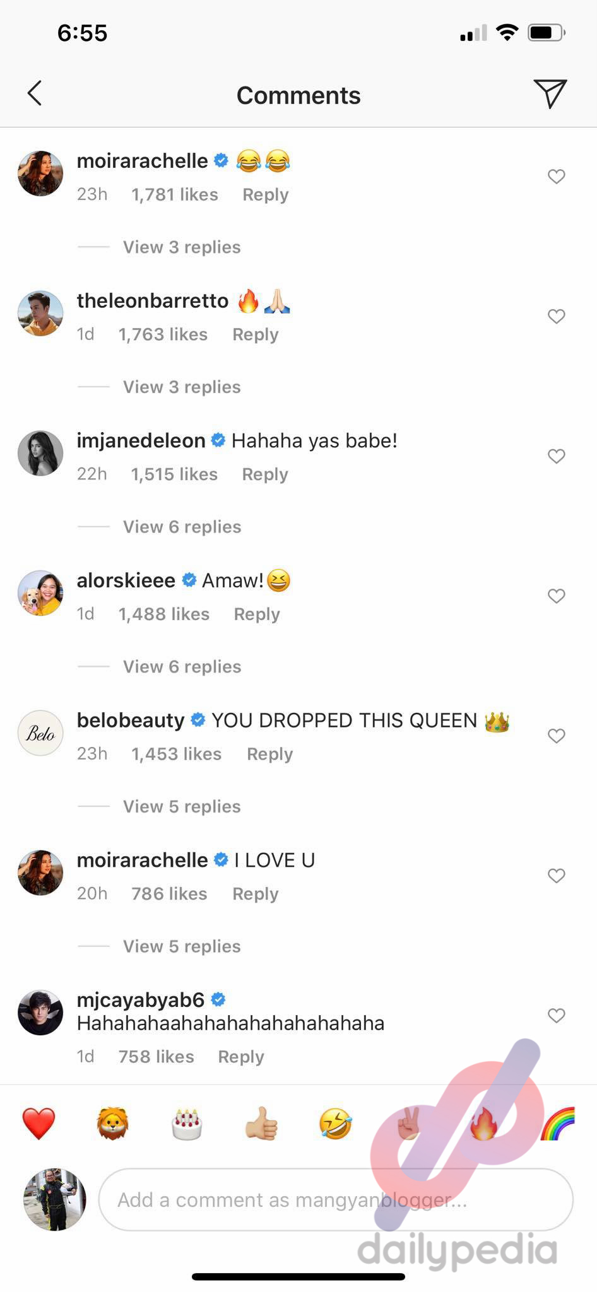The image size is (597, 1292).
Task: Open the Belo profile picture
Action: pos(40,733)
